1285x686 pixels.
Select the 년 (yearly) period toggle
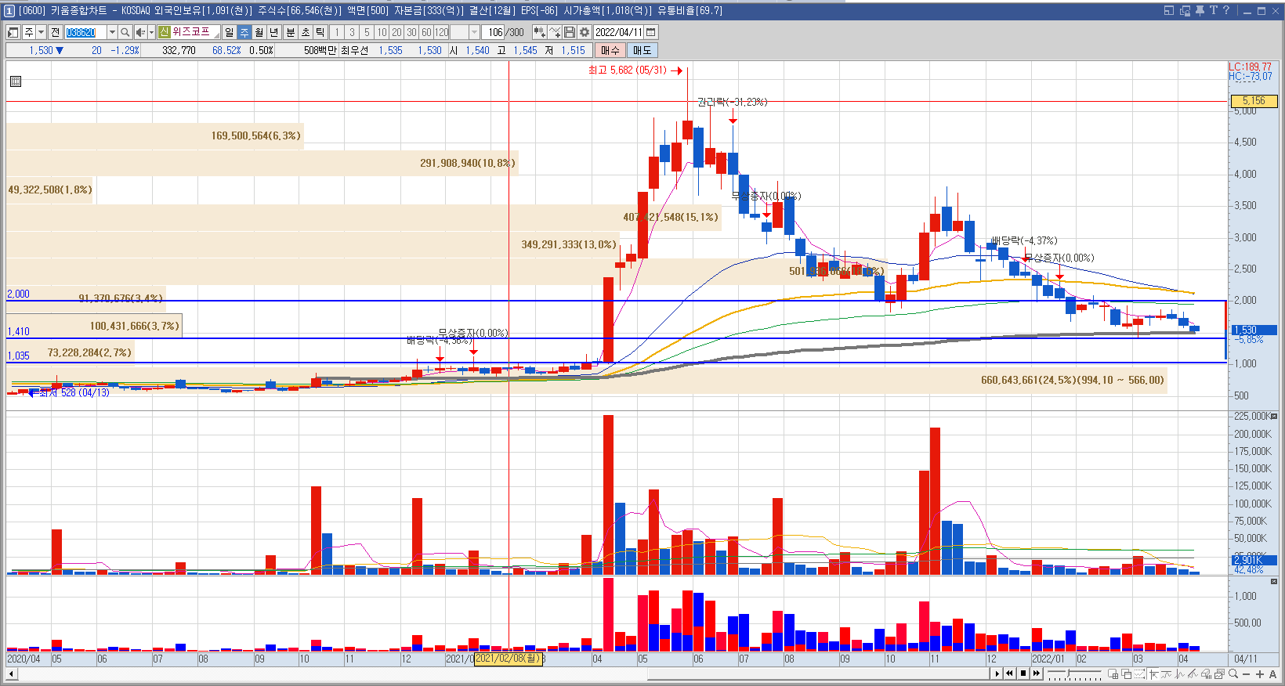tap(274, 32)
